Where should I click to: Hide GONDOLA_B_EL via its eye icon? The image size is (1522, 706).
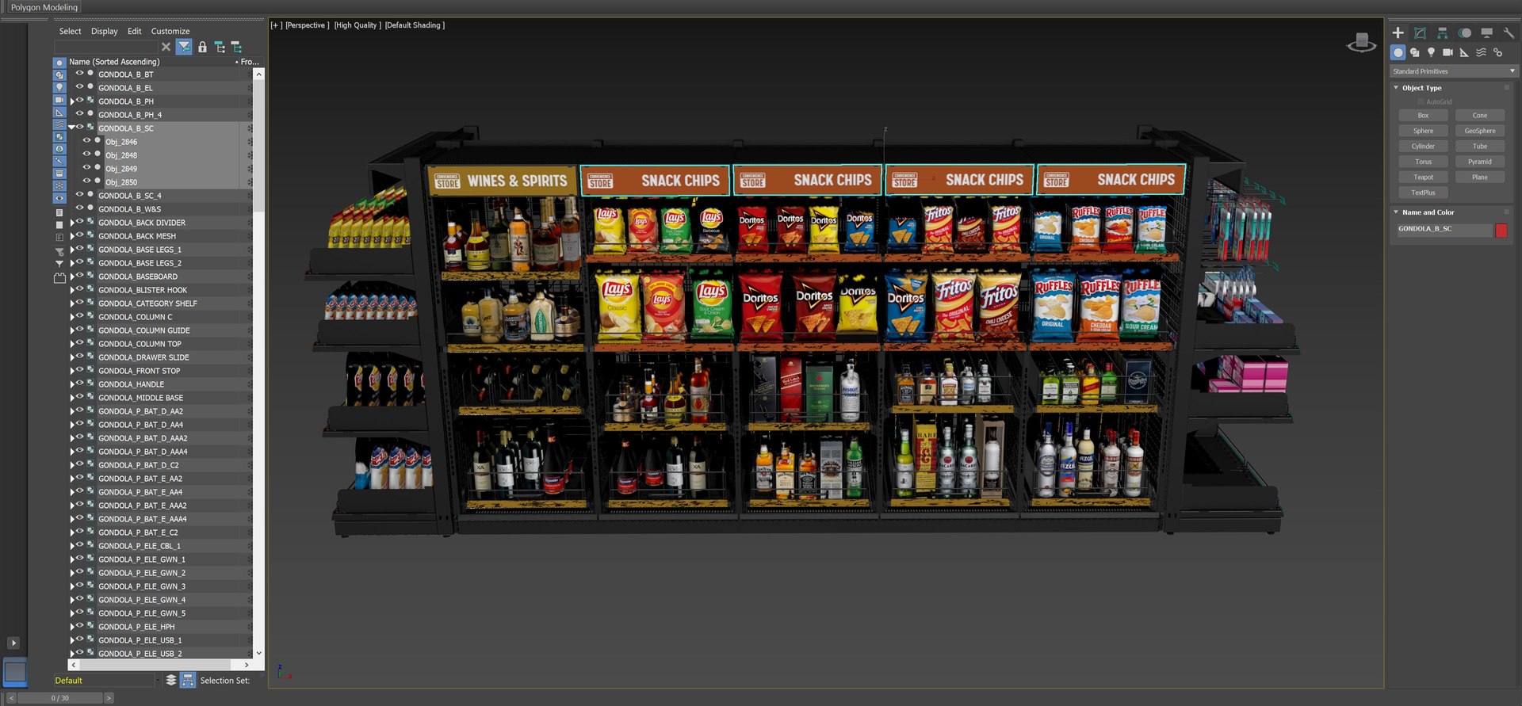79,87
